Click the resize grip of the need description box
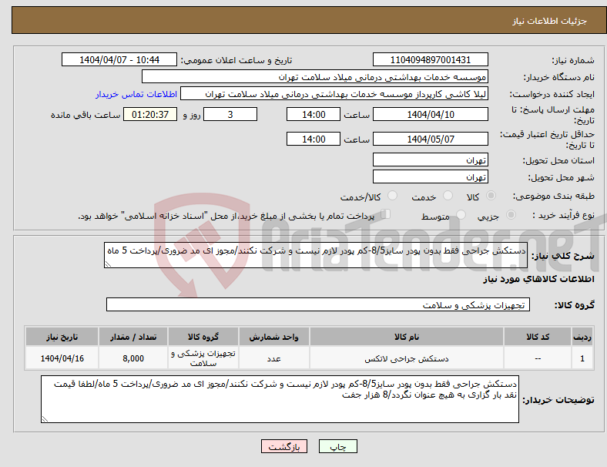Viewport: 607px width, 467px height. click(108, 264)
